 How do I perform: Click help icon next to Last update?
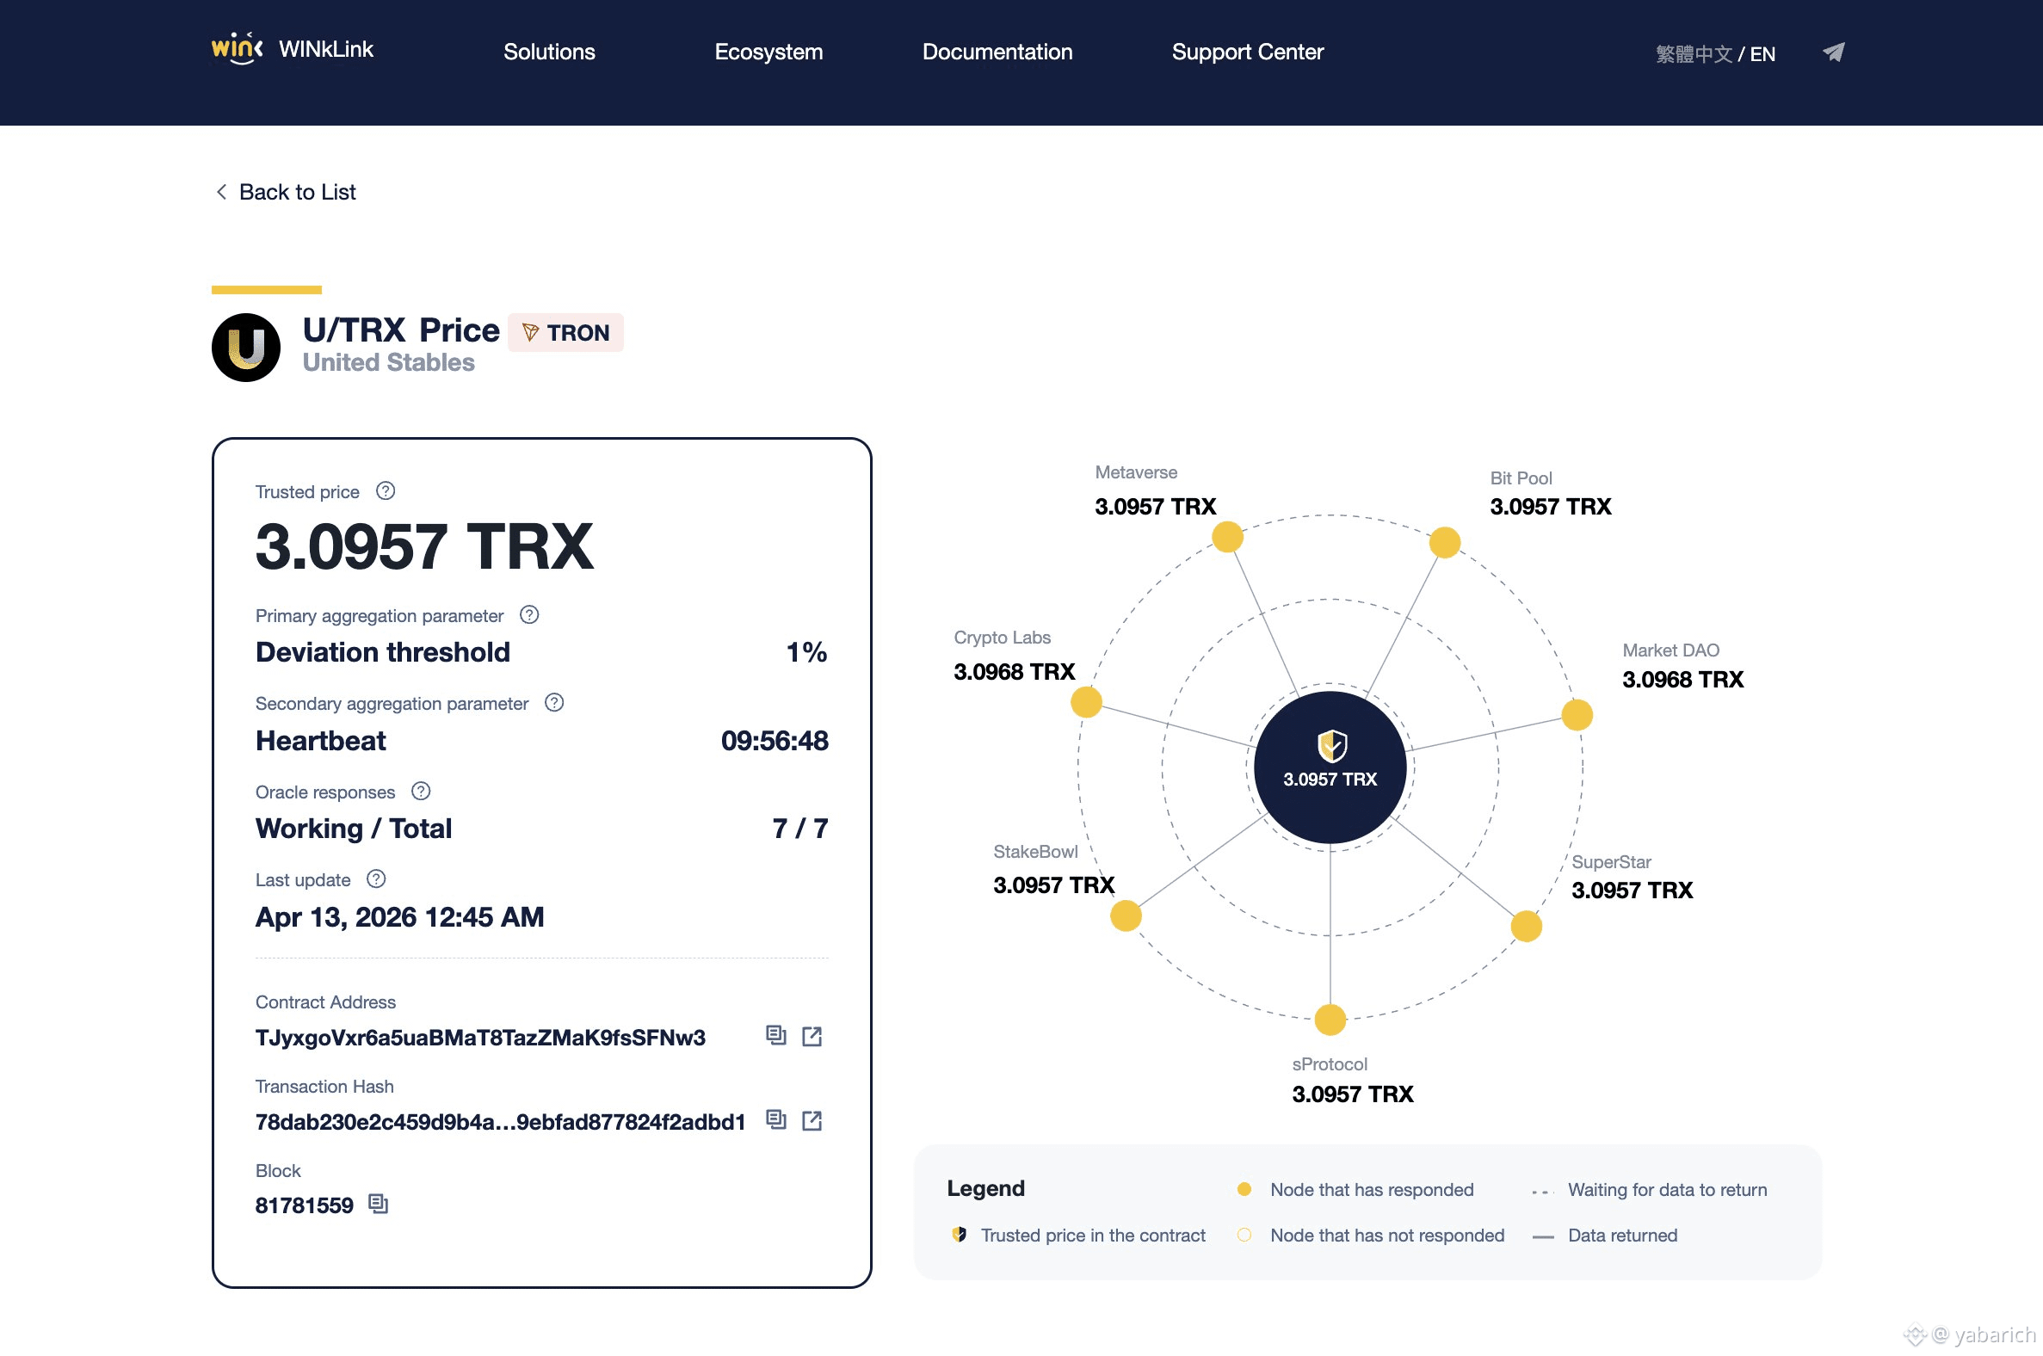click(x=376, y=879)
